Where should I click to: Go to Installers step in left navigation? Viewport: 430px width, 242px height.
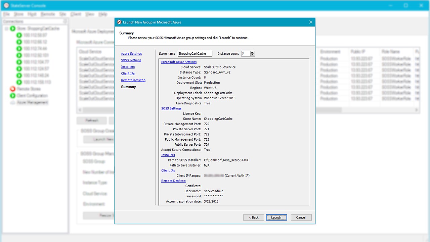pos(128,67)
